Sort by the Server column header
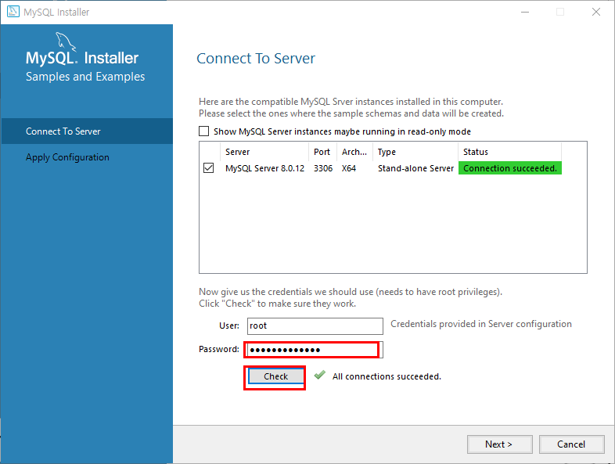Image resolution: width=615 pixels, height=464 pixels. click(x=264, y=152)
